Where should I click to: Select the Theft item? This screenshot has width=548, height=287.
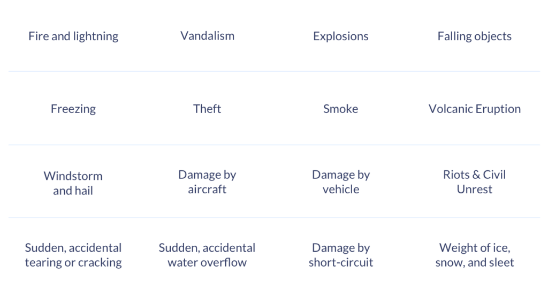[207, 109]
